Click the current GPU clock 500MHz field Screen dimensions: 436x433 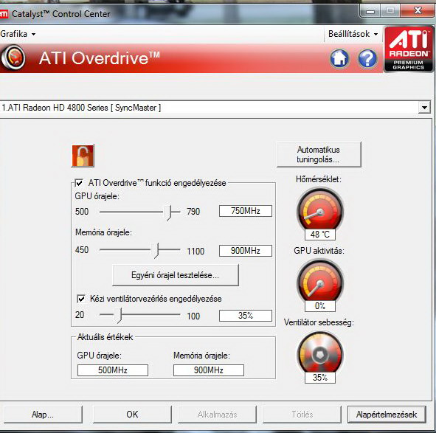[113, 370]
